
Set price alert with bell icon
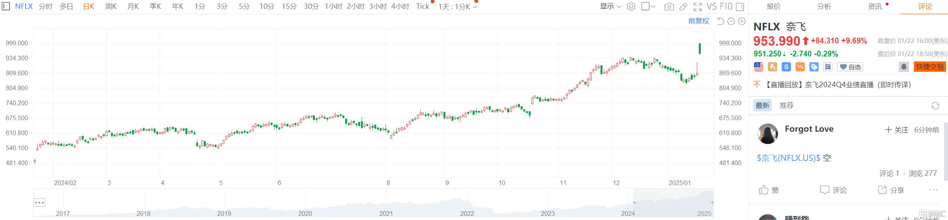coord(904,67)
